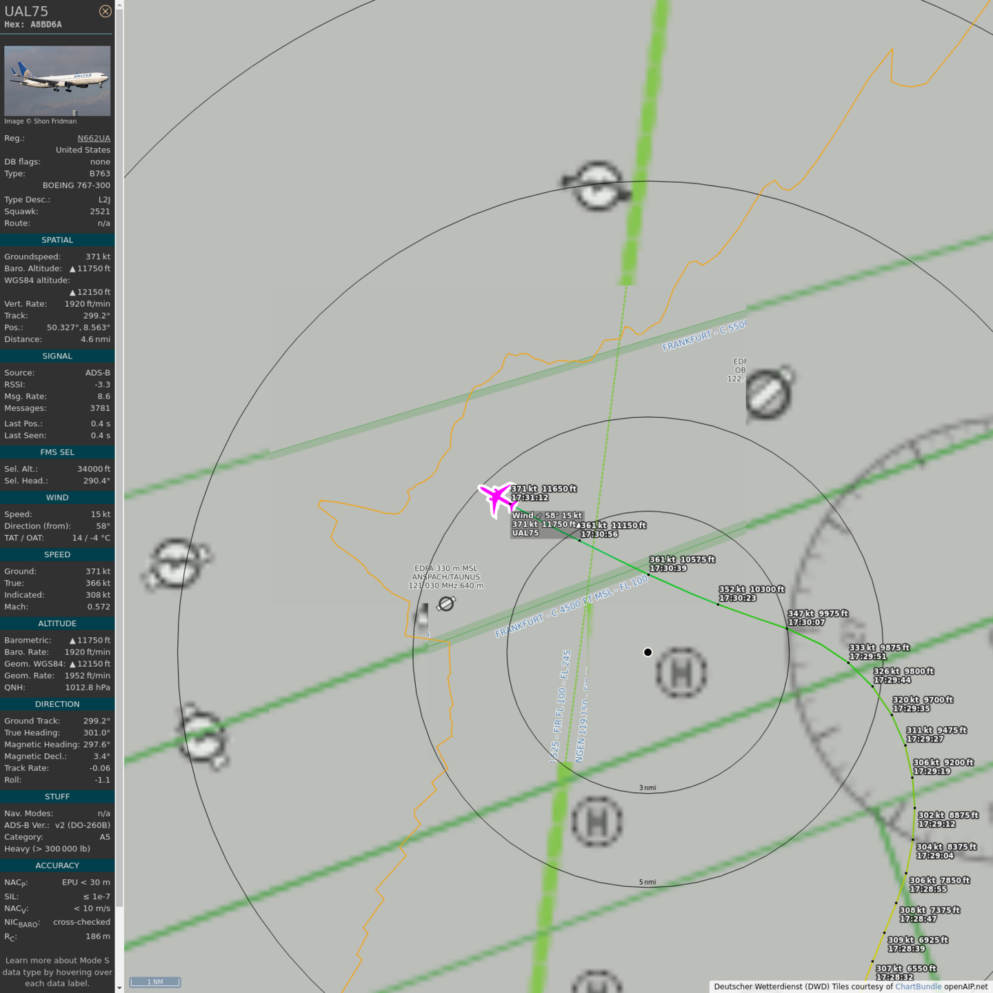The image size is (993, 993).
Task: Open the United 767 aircraft photo
Action: click(57, 81)
